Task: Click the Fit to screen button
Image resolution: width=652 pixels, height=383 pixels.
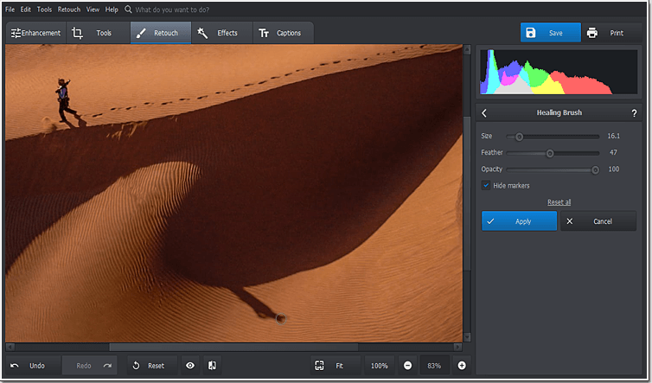Action: [336, 366]
